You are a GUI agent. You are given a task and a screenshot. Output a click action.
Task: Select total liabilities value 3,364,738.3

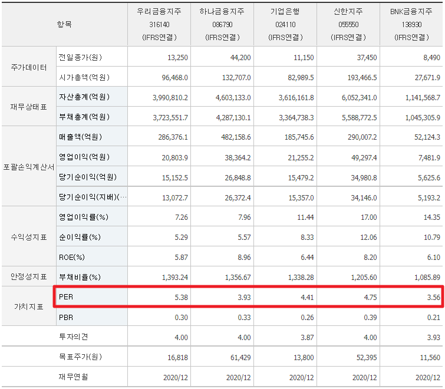[x=296, y=117]
